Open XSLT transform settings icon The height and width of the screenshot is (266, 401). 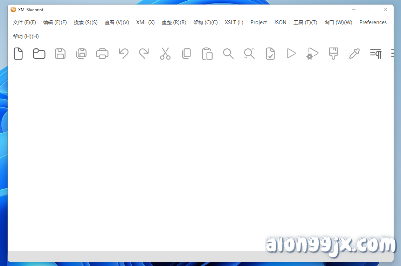312,53
